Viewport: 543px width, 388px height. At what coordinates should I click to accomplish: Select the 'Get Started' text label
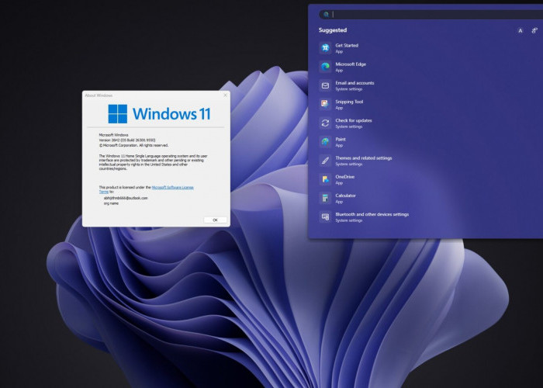click(x=347, y=45)
